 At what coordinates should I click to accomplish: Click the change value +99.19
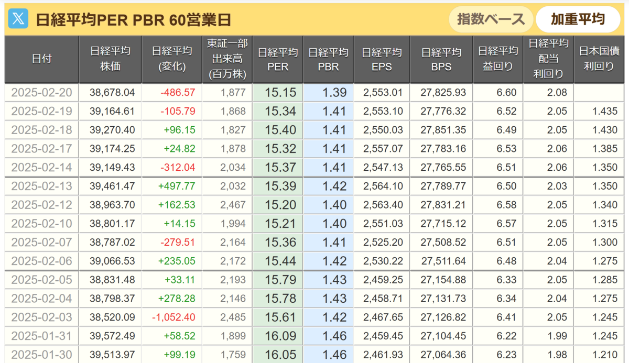tap(180, 355)
